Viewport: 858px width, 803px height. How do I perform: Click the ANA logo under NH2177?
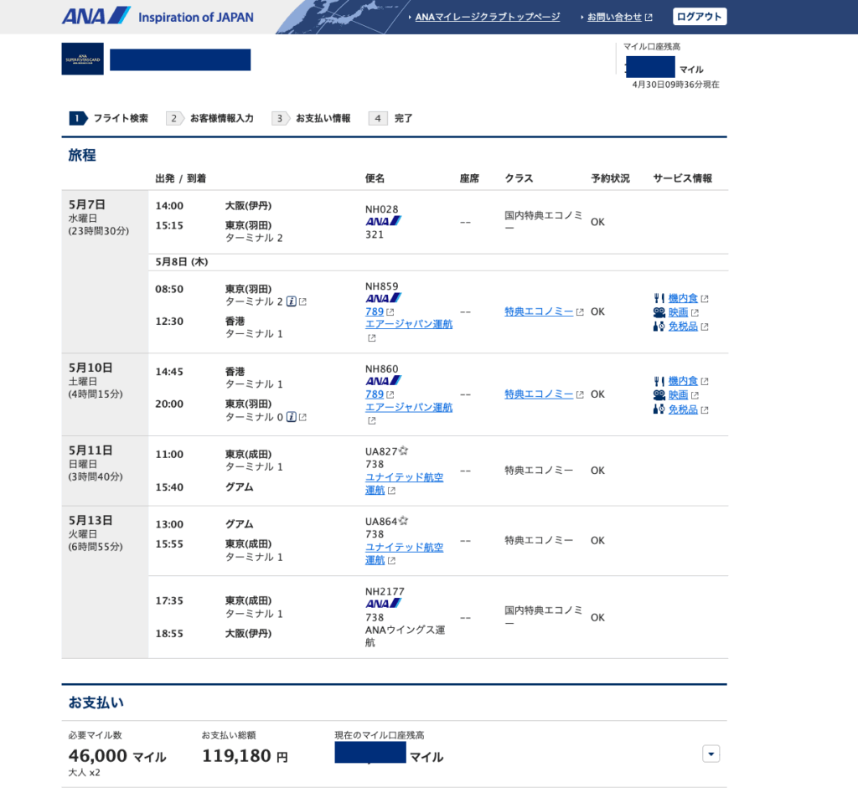coord(383,604)
